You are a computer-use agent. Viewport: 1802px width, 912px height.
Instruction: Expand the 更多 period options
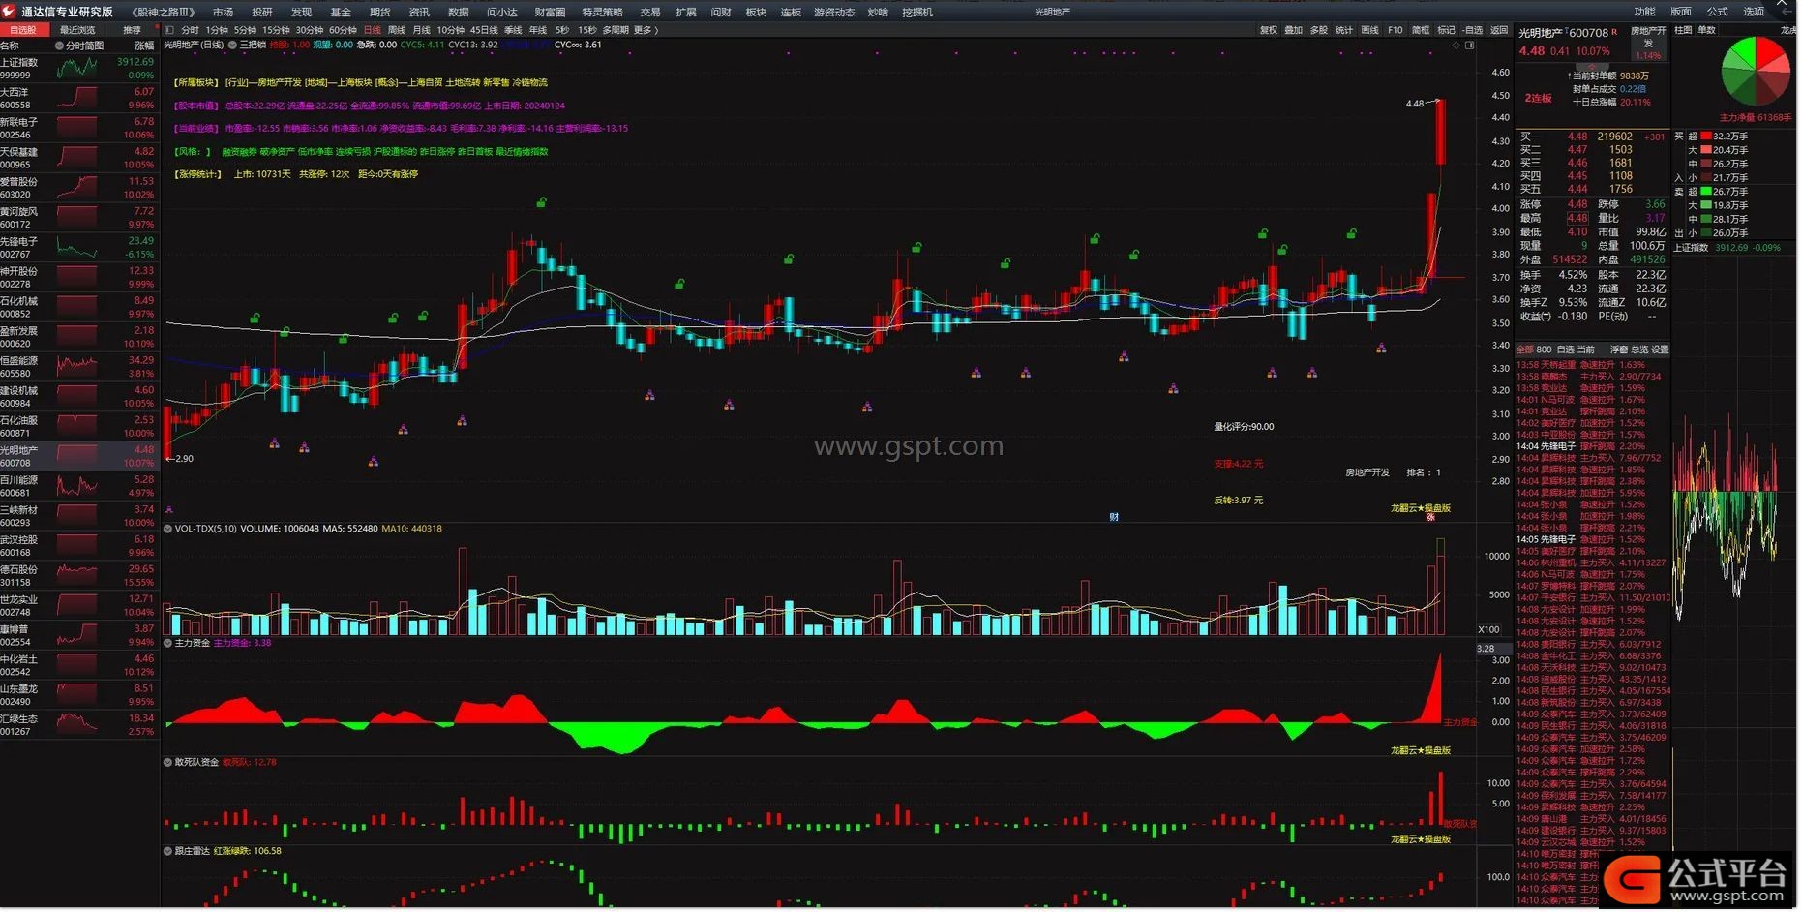(646, 30)
